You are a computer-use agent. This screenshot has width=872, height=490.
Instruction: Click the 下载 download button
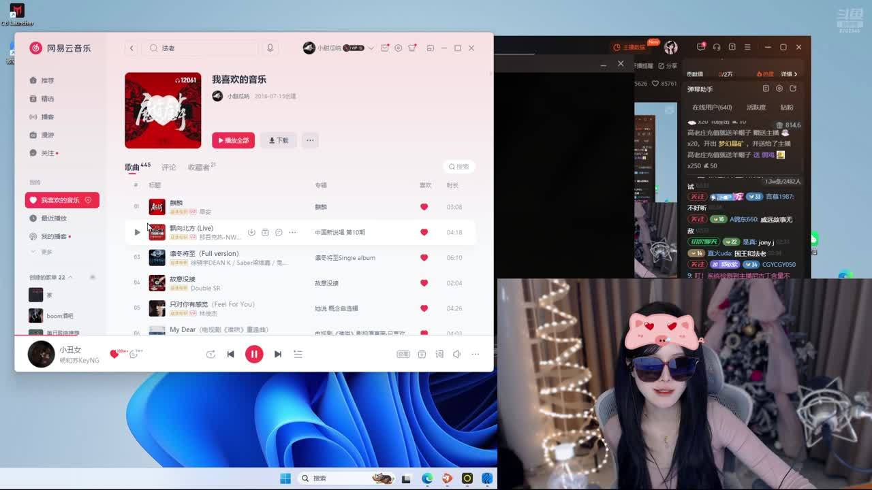(x=278, y=140)
